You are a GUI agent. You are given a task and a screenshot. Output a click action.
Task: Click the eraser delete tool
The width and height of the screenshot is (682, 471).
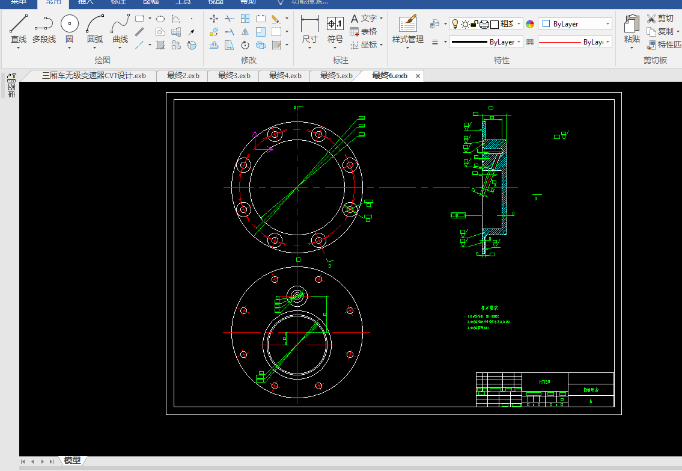[276, 19]
